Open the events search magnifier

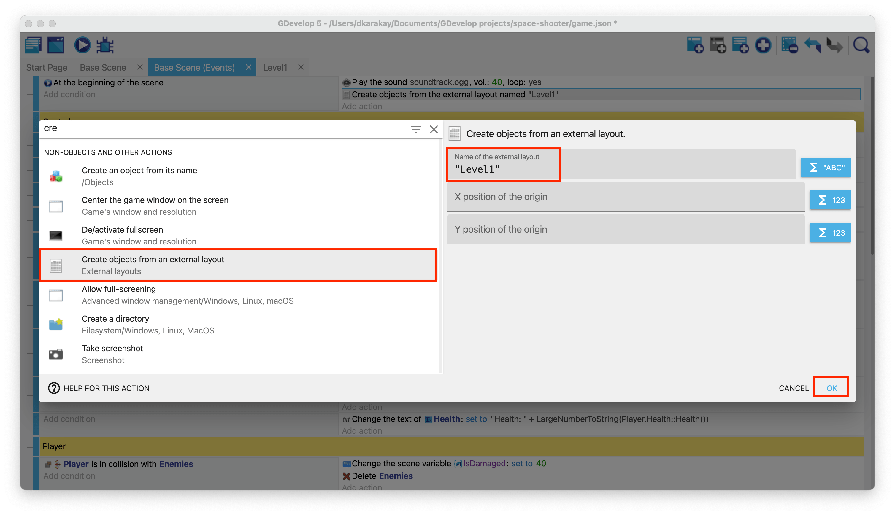[x=861, y=45]
